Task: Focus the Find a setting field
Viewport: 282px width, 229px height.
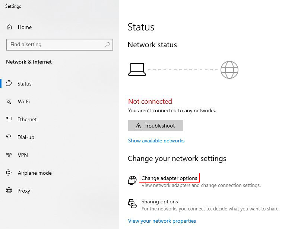Action: coord(60,45)
